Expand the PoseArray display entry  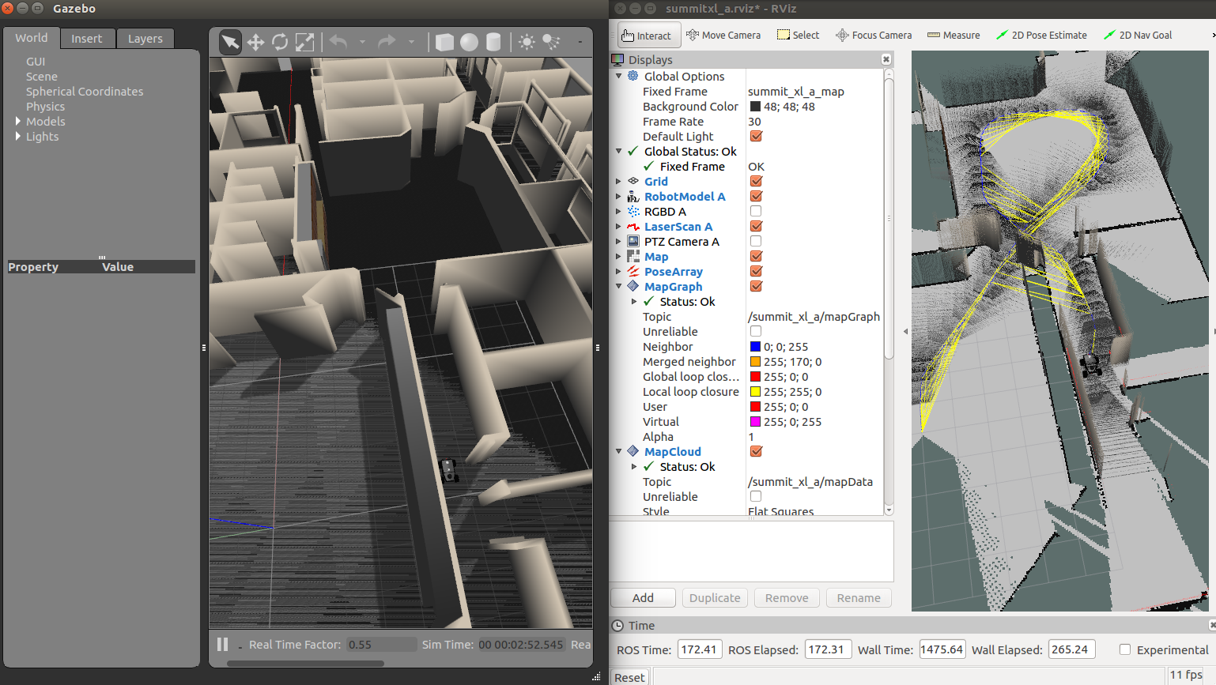(619, 272)
